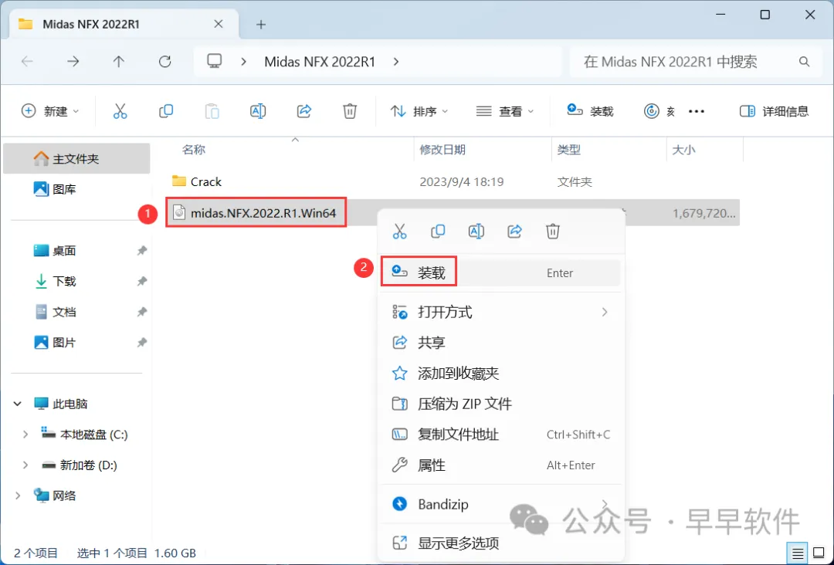Choose 属性 in context menu
Image resolution: width=834 pixels, height=565 pixels.
(501, 465)
